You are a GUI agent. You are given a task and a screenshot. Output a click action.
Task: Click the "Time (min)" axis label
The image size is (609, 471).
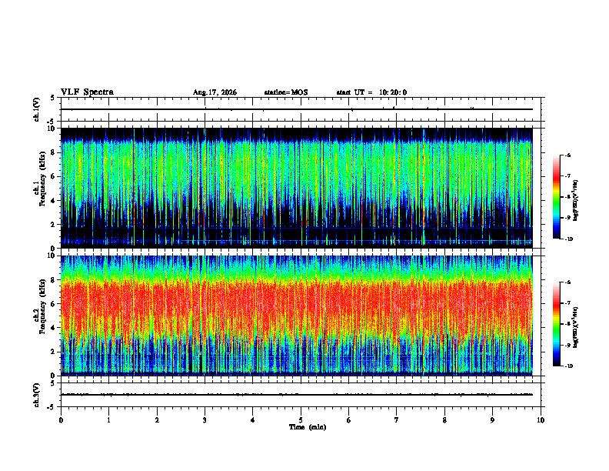tap(308, 427)
